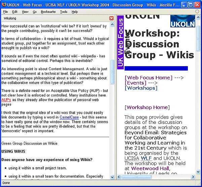Click 'using it within a small project team' bullet
Viewport: 202px width, 187px height.
(x=37, y=168)
